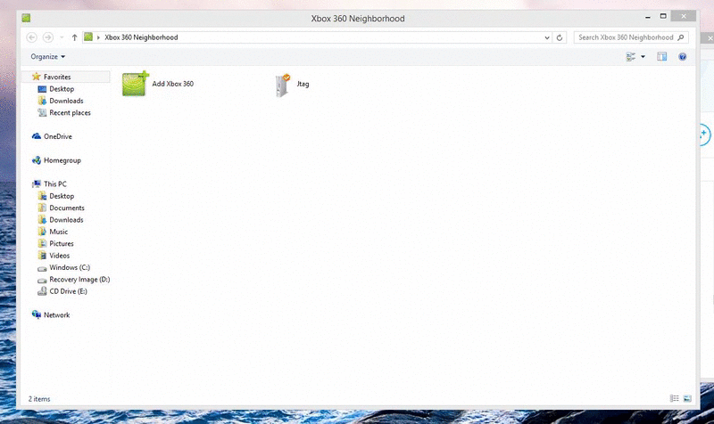This screenshot has height=424, width=714.
Task: Toggle the preview pane
Action: [x=661, y=56]
